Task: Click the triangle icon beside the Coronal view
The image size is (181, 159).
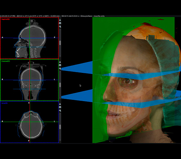Action: (60, 62)
